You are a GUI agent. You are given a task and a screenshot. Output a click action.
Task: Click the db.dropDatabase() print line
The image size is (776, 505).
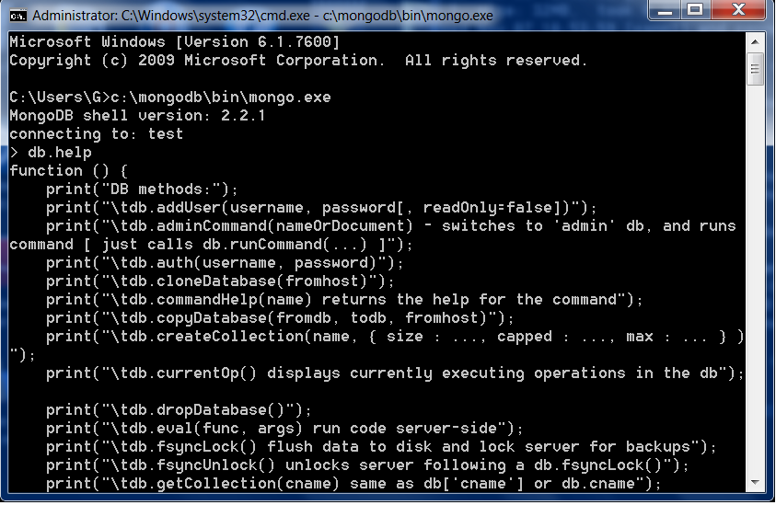pyautogui.click(x=179, y=409)
